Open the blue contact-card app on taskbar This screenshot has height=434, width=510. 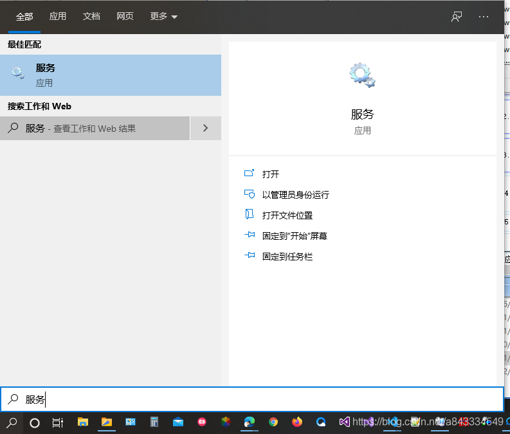tap(131, 422)
